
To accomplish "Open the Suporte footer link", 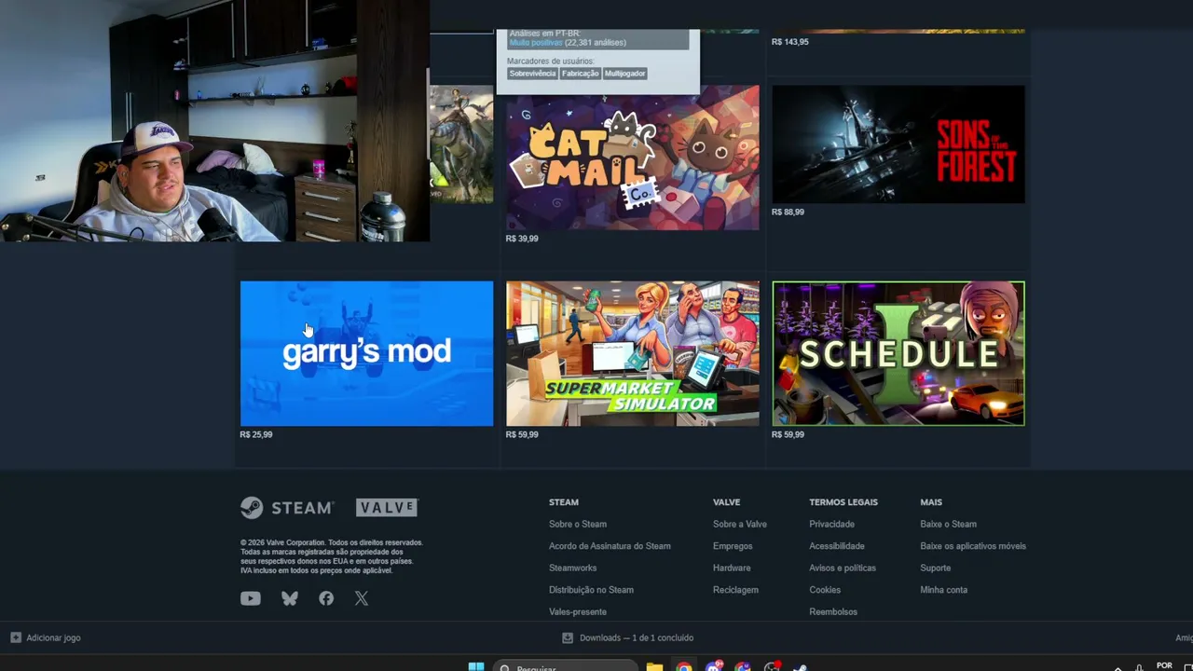I will [x=935, y=568].
